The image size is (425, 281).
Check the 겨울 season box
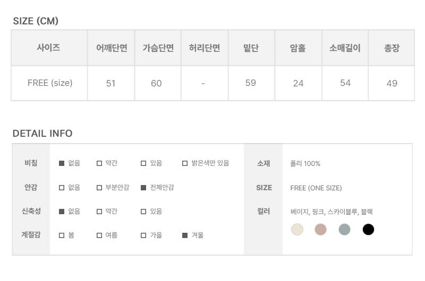click(x=185, y=235)
